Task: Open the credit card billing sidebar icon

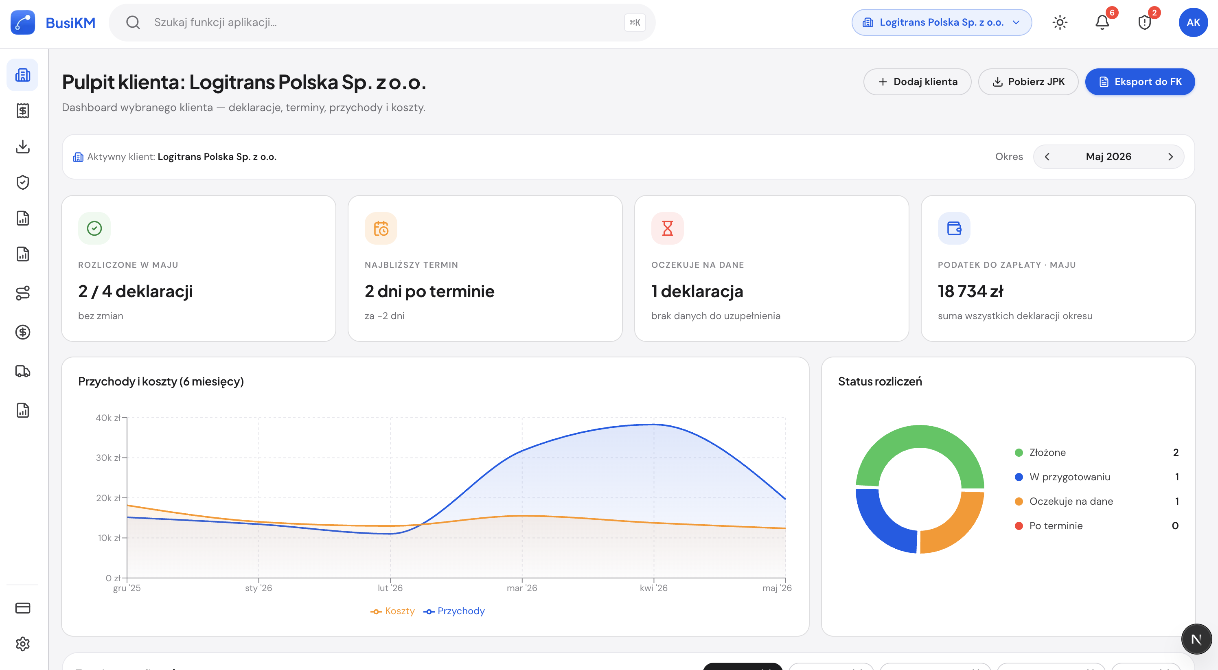Action: click(23, 608)
